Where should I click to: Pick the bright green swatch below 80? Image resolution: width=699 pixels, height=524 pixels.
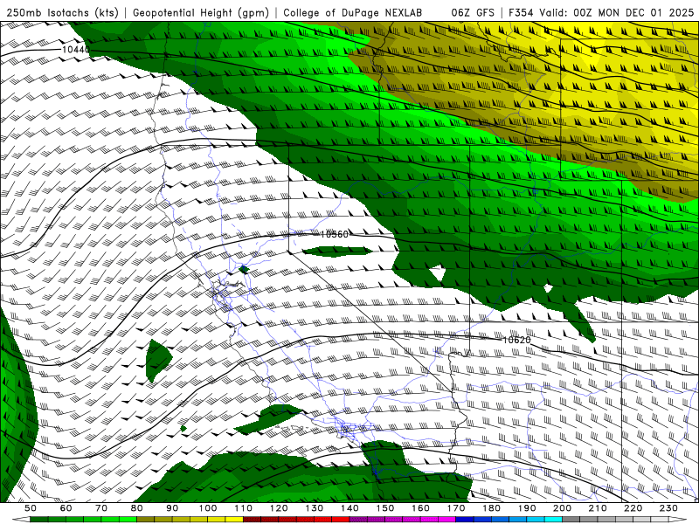pos(128,519)
